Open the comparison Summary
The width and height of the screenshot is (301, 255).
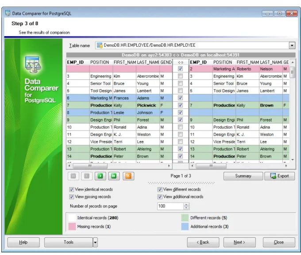[243, 176]
